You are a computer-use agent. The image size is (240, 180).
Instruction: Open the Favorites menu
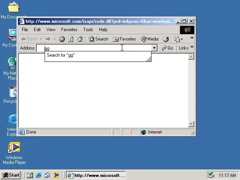(x=69, y=30)
